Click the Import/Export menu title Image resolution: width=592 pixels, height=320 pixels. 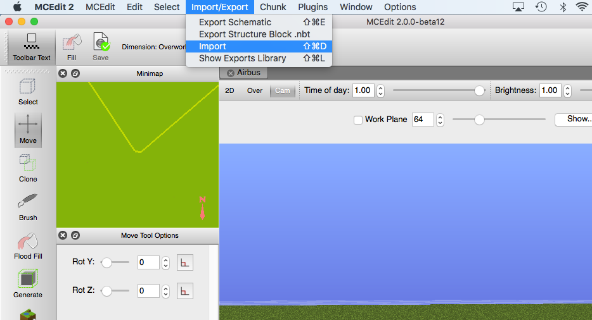point(220,7)
